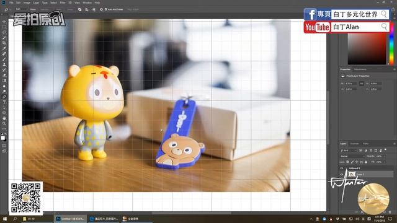Image resolution: width=397 pixels, height=223 pixels.
Task: Open the Properties panel menu
Action: (395, 69)
